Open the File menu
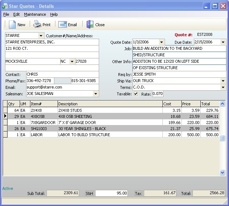Viewport: 229px width, 206px height. (6, 14)
